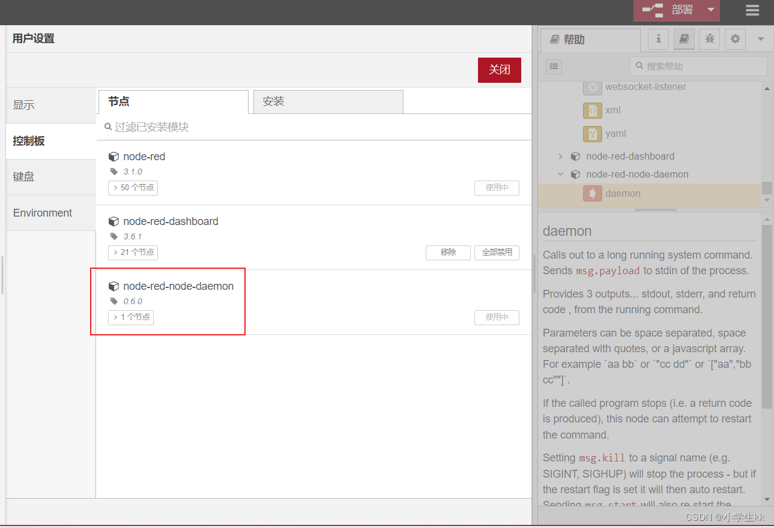Select 键盘 settings section
The height and width of the screenshot is (528, 774).
pos(51,177)
